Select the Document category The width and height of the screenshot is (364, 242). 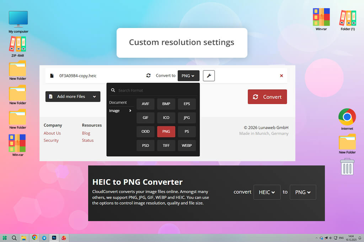(x=118, y=102)
